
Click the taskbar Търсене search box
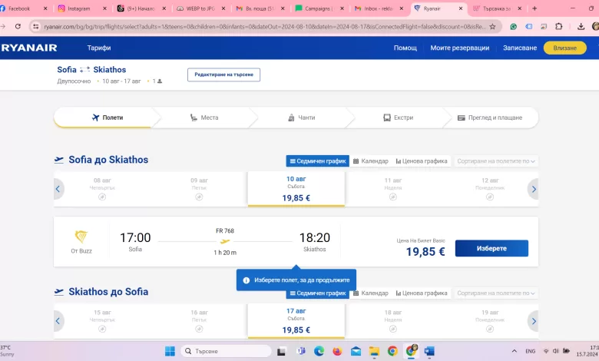pos(226,351)
